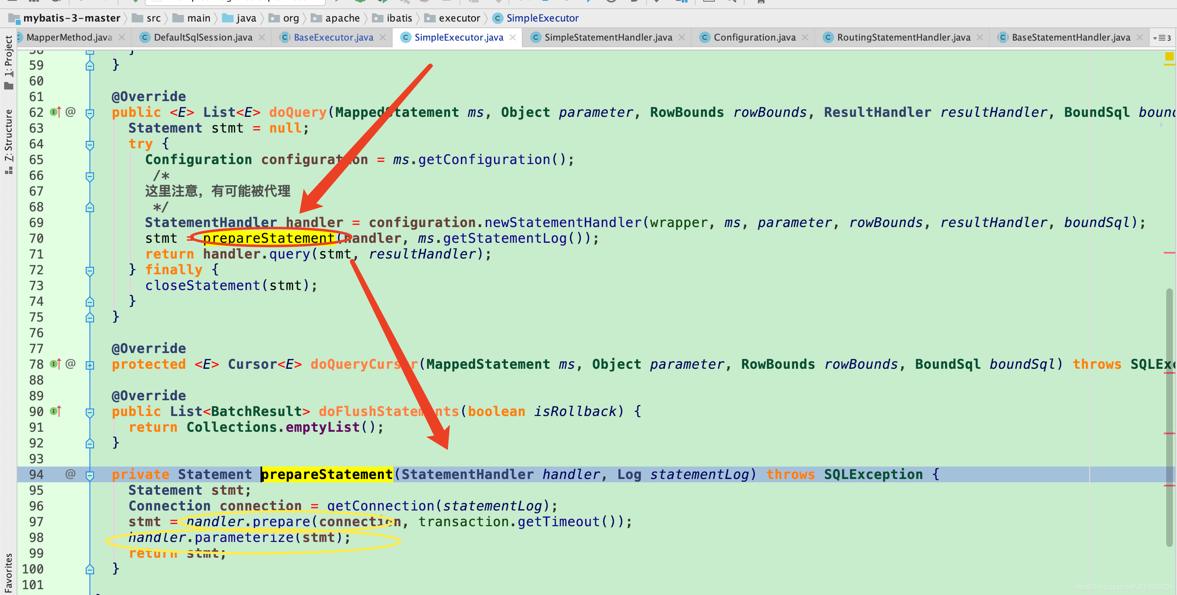Close the SimpleStatementHandler.java tab
The width and height of the screenshot is (1177, 595).
coord(682,37)
